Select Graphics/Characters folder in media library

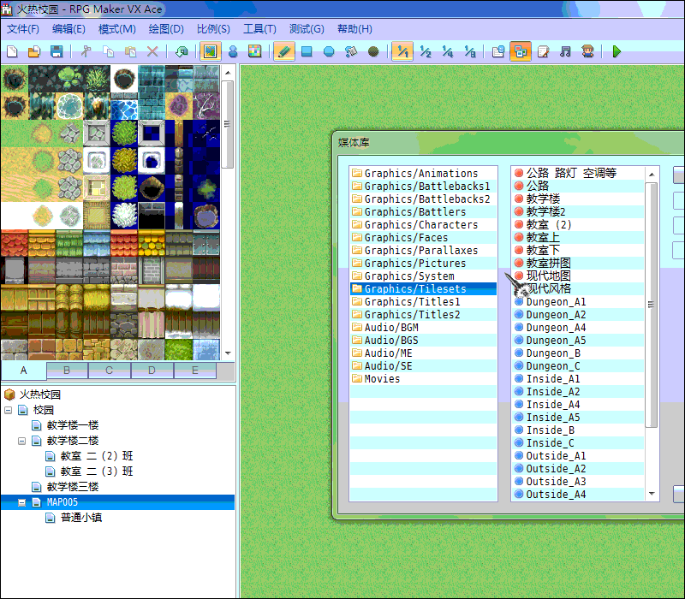coord(423,225)
